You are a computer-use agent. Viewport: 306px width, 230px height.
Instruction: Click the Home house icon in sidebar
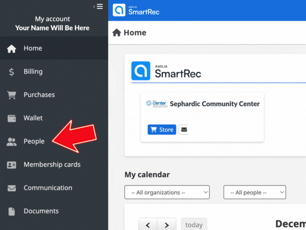click(12, 49)
